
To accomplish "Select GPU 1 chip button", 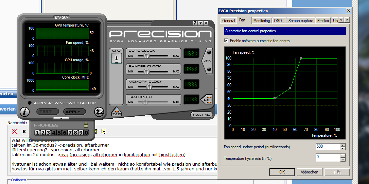I will 116,58.
